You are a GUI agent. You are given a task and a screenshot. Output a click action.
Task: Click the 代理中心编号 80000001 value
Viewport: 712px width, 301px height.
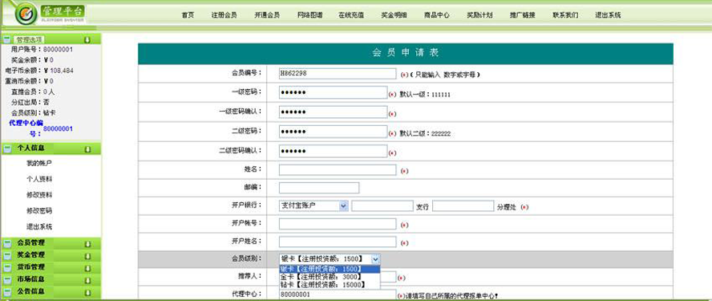point(58,128)
